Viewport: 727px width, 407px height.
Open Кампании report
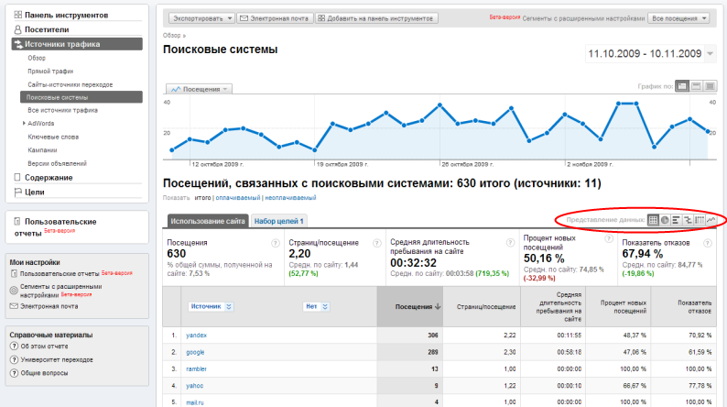click(42, 150)
